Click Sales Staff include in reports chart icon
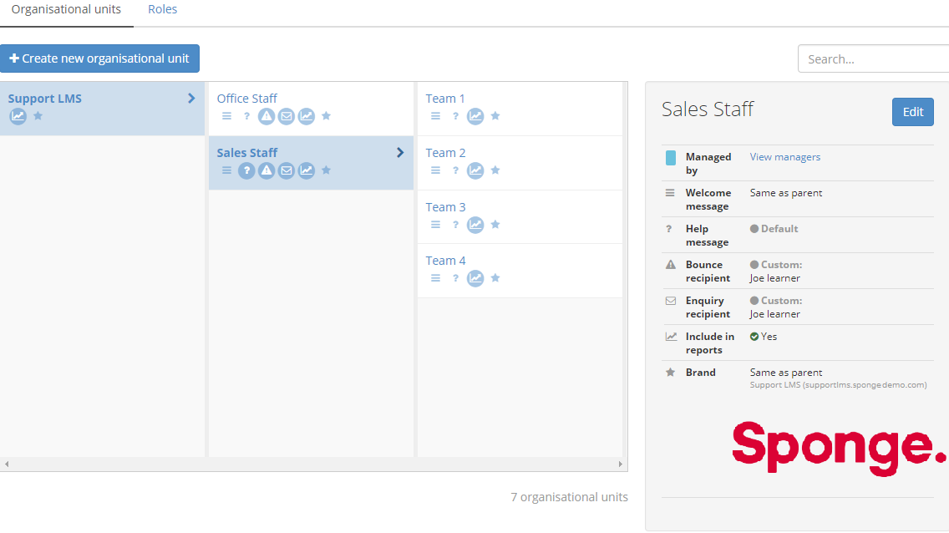The image size is (949, 533). coord(307,170)
